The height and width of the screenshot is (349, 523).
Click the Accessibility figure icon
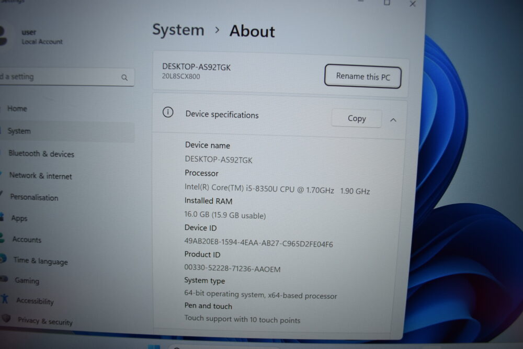[x=4, y=298]
